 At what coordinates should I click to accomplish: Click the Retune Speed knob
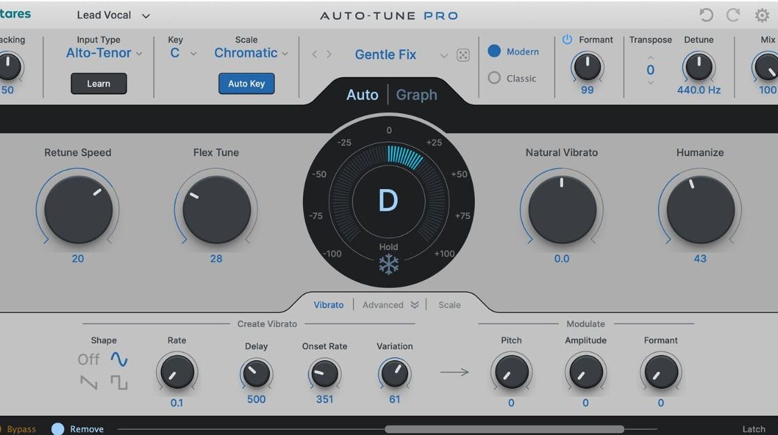78,209
